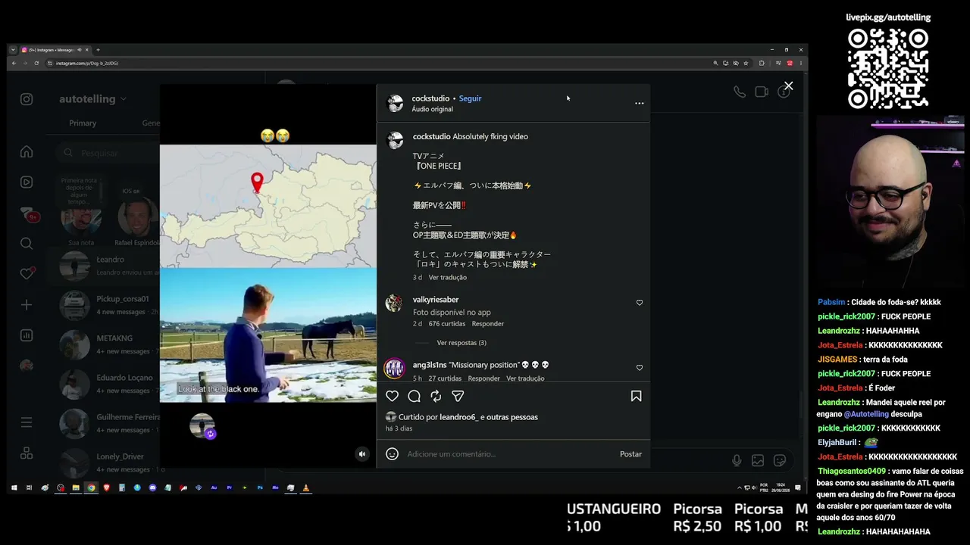
Task: Share the post with the paper plane icon
Action: (x=458, y=396)
